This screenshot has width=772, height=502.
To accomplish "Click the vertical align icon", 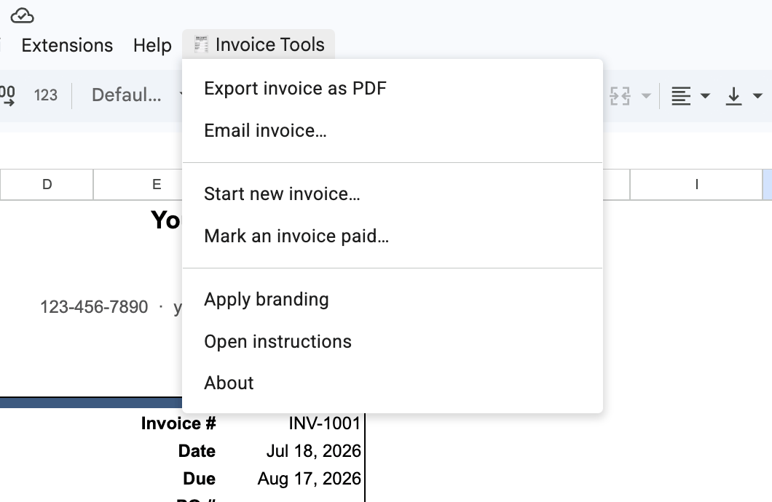I will click(x=733, y=96).
